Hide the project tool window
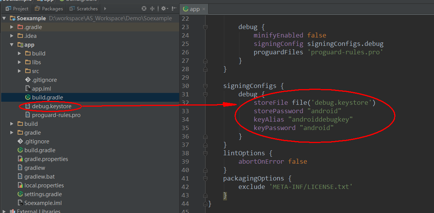This screenshot has width=434, height=213. click(174, 8)
